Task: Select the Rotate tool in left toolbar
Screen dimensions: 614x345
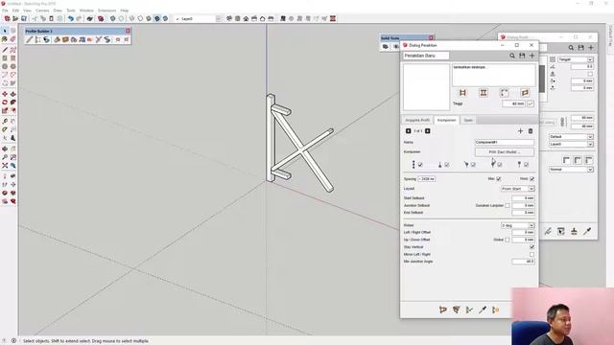Action: tap(5, 103)
